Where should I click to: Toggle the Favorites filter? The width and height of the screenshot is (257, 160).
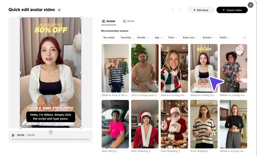click(x=126, y=38)
